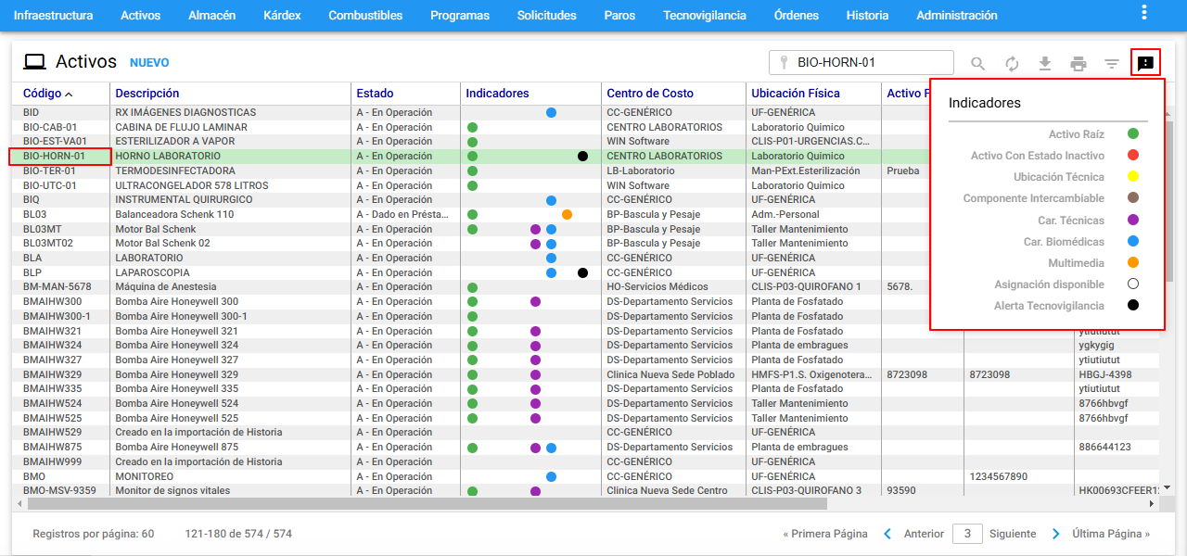This screenshot has height=556, width=1187.
Task: Open the three-dot menu in top bar
Action: pos(1144,12)
